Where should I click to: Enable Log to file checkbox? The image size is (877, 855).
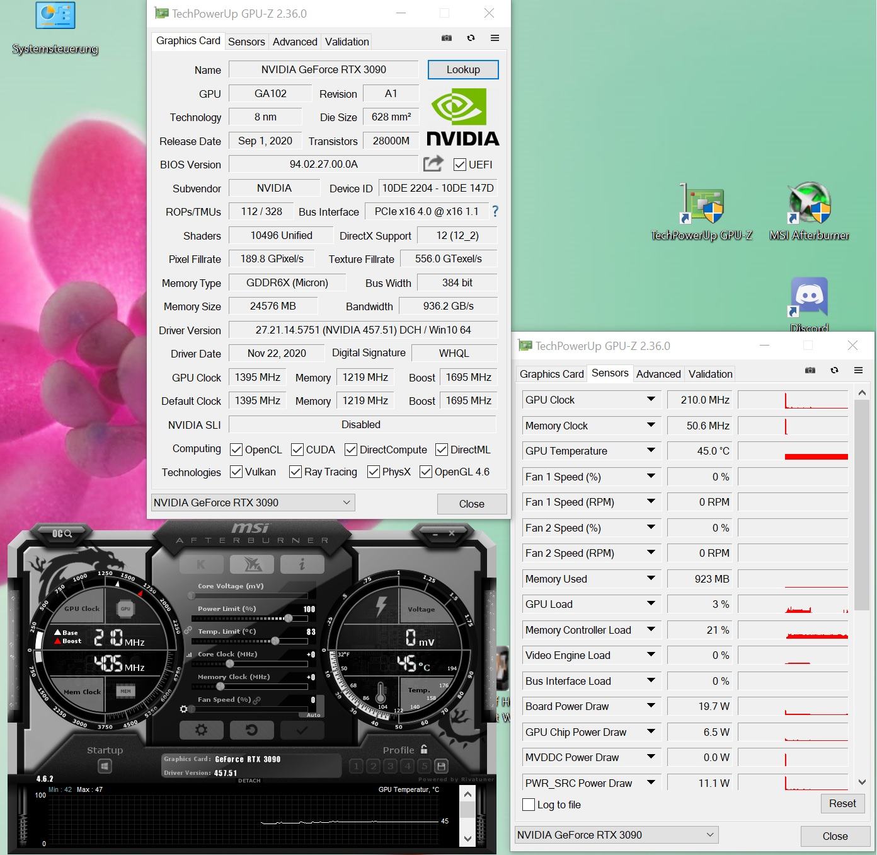[x=529, y=805]
